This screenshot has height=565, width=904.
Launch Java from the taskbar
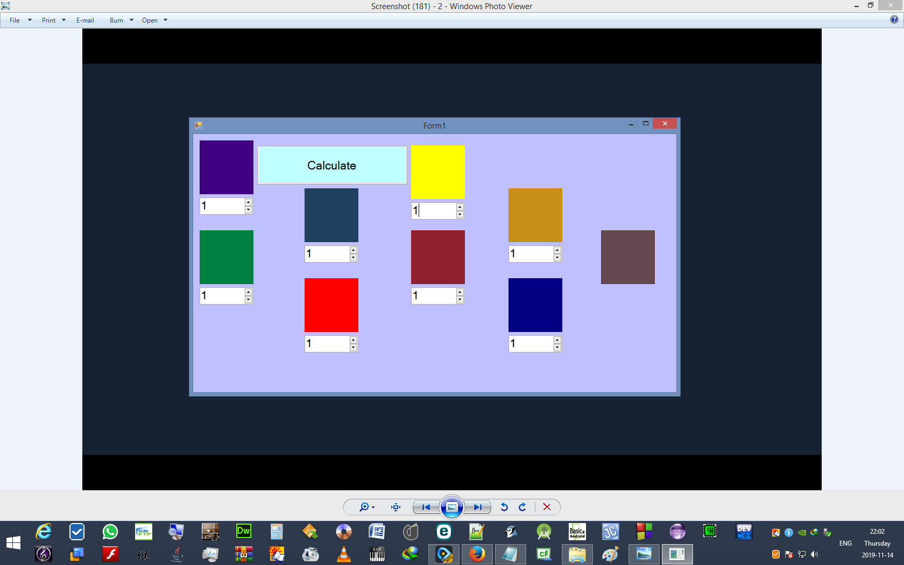point(177,554)
